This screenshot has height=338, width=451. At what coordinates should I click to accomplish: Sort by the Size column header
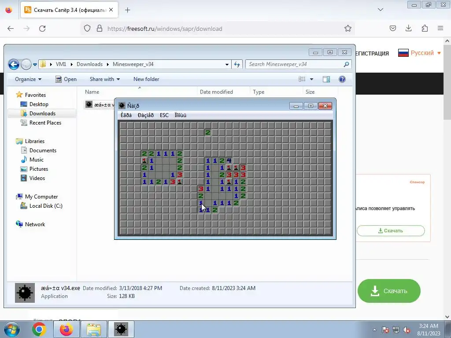(x=310, y=92)
